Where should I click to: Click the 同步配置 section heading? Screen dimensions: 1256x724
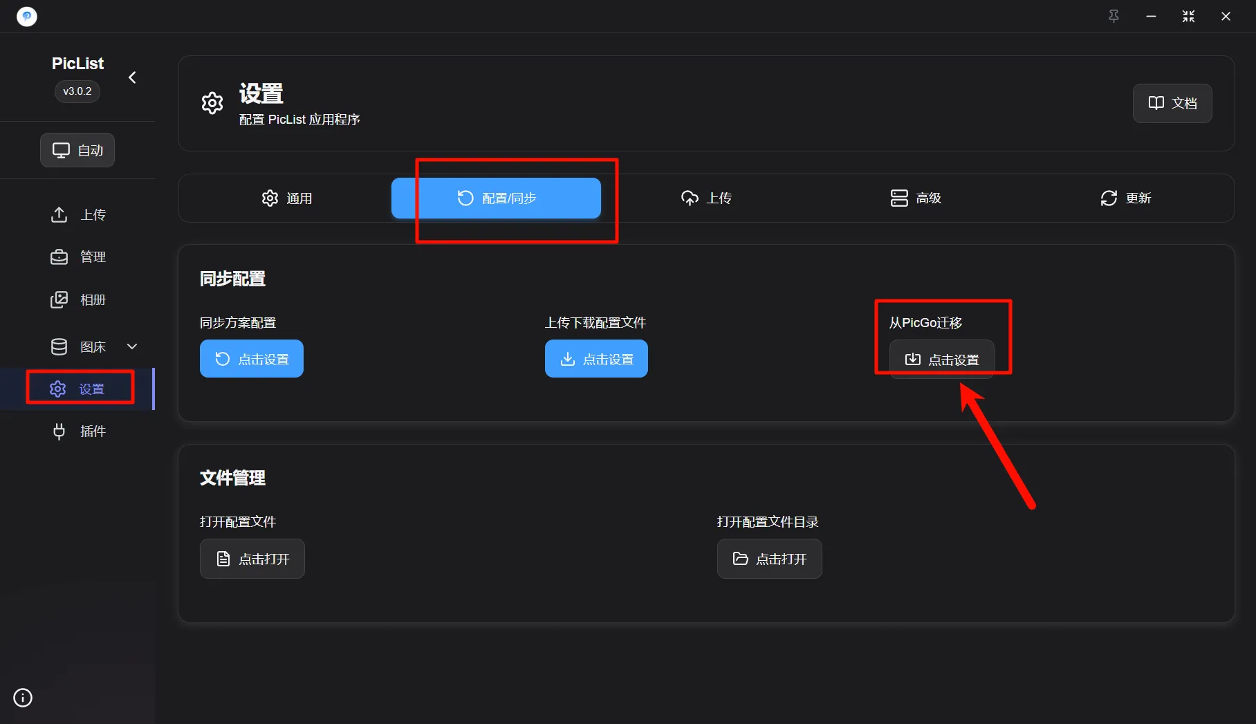pos(232,279)
